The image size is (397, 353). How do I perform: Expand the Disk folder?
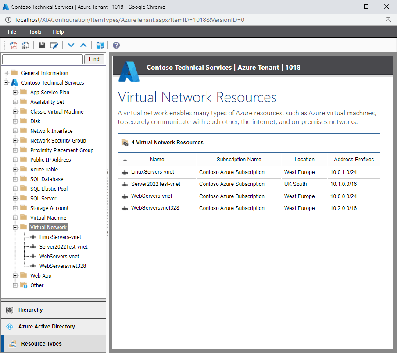coord(15,121)
